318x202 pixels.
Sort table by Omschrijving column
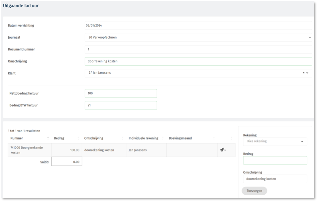(x=104, y=138)
